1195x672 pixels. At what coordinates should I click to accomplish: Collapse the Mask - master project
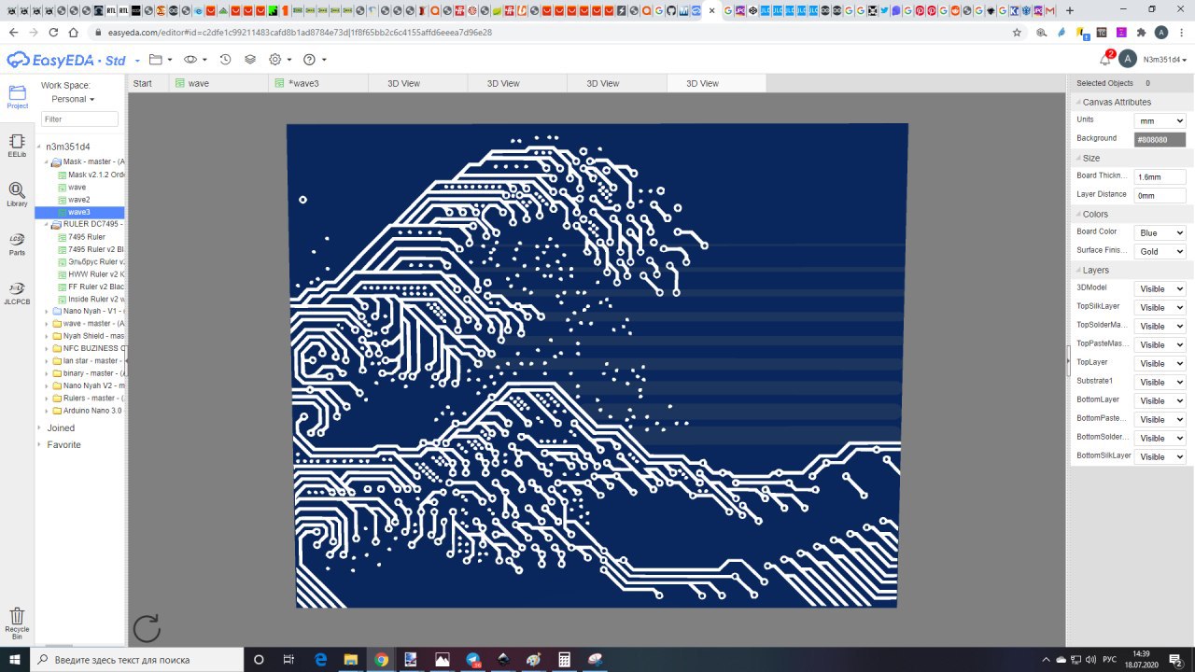click(46, 162)
